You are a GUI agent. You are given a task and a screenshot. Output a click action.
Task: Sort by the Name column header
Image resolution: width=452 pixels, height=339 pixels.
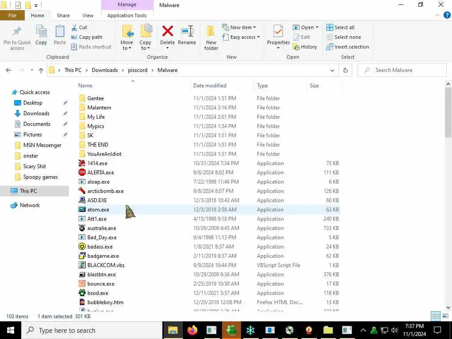(85, 86)
